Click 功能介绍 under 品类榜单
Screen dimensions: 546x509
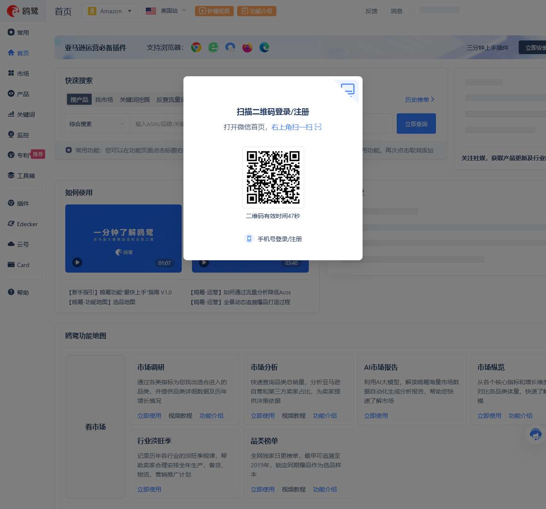pyautogui.click(x=325, y=489)
